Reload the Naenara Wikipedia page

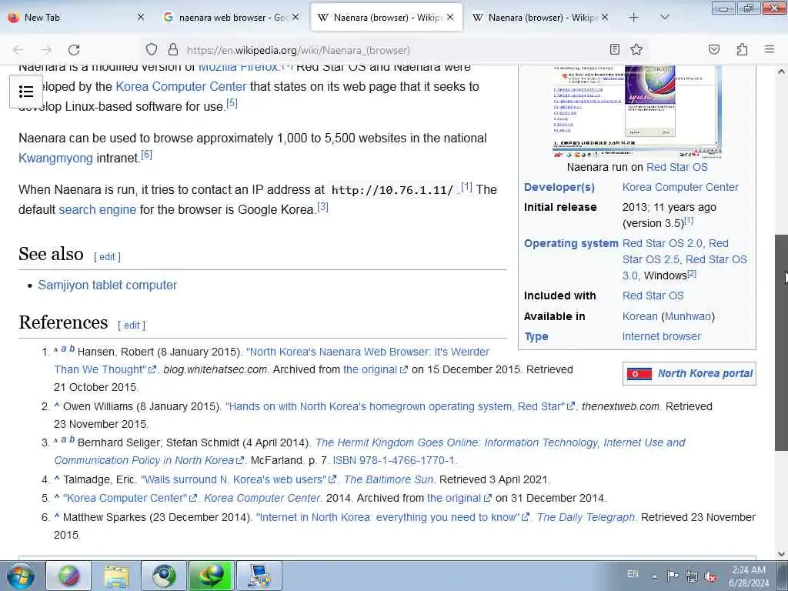pos(74,50)
